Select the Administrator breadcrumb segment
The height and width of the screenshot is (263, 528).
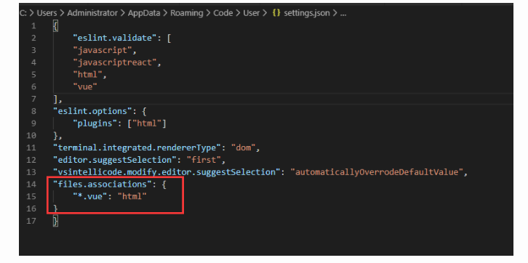point(92,13)
